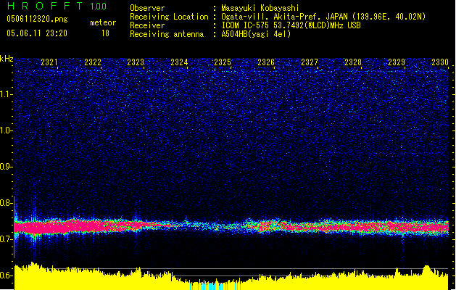Click the 0.8 frequency axis label
The height and width of the screenshot is (290, 456).
pyautogui.click(x=7, y=203)
